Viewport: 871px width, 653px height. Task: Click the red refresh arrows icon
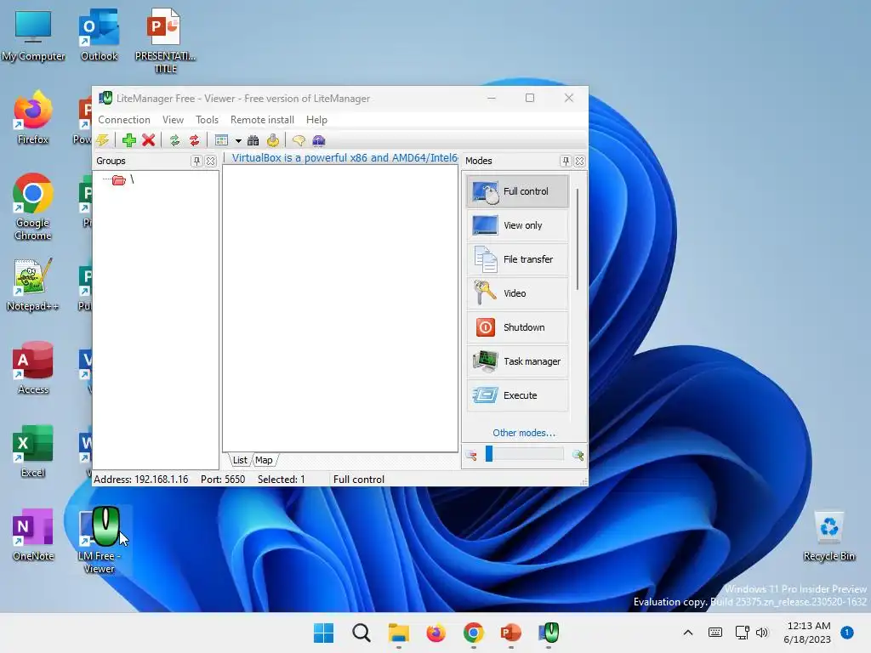[x=195, y=140]
